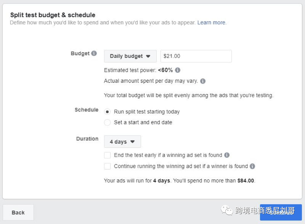Click the Daily budget dropdown arrow
Viewport: 305px width, 224px height.
click(148, 56)
